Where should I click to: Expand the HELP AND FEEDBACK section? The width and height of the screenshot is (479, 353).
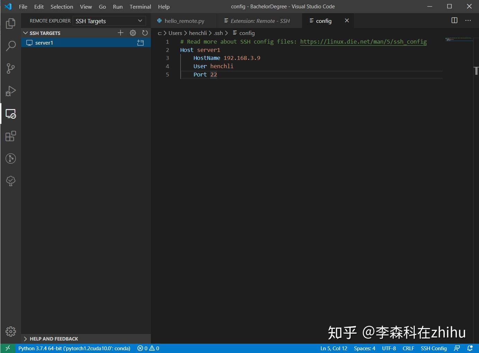(x=26, y=339)
